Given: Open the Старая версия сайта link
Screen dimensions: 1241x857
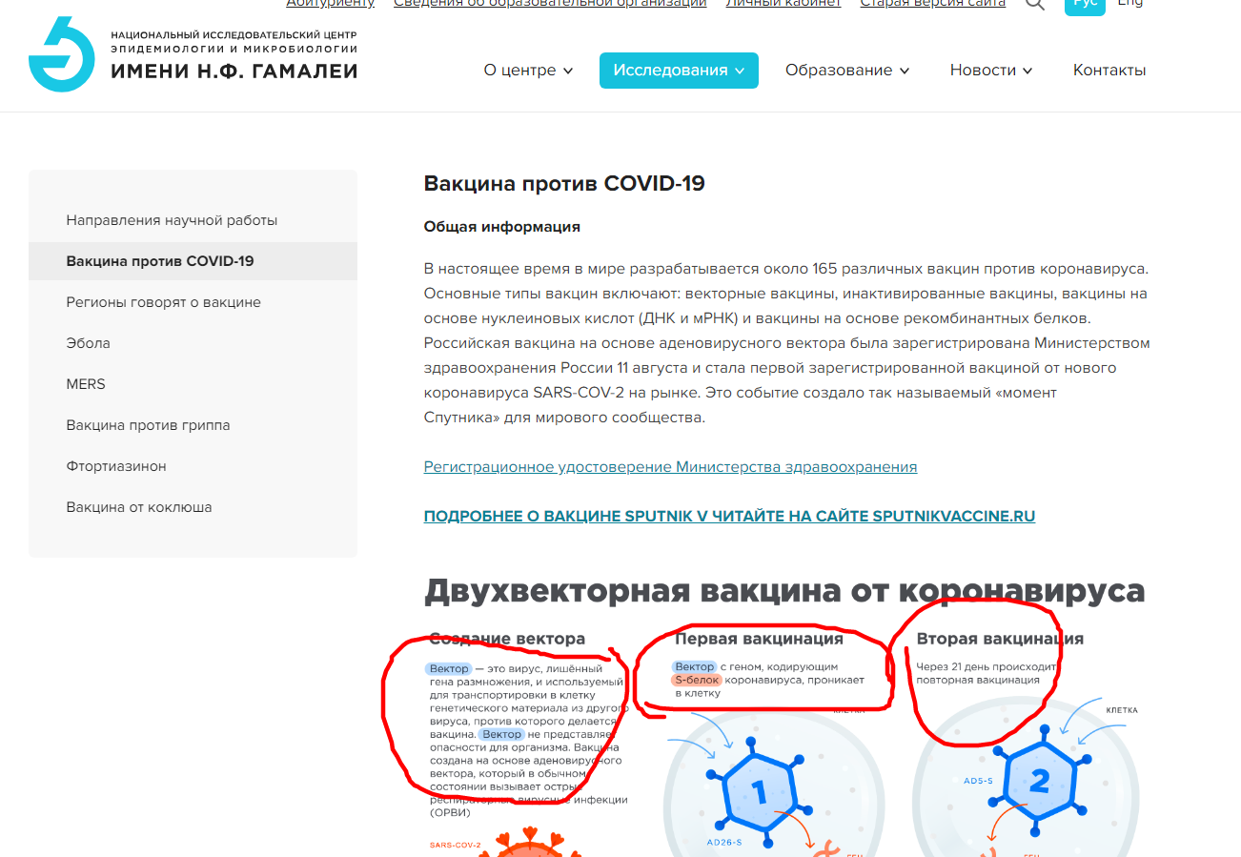Looking at the screenshot, I should tap(933, 4).
